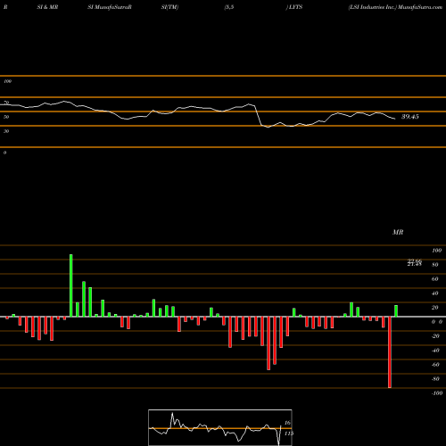Open the mini chart thumbnail at the bottom

220,427
